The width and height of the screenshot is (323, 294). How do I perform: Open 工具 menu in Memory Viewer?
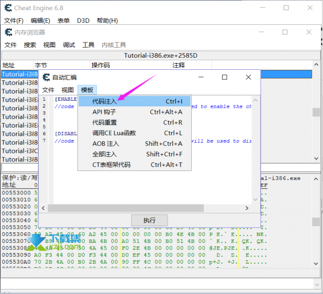88,45
